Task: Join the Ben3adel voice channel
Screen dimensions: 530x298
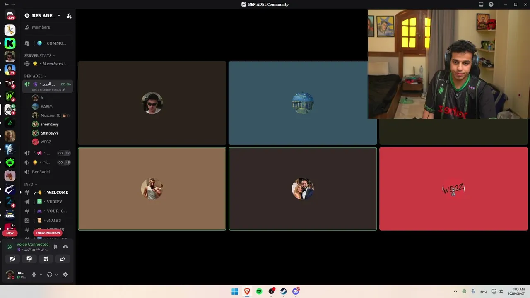Action: pos(47,172)
